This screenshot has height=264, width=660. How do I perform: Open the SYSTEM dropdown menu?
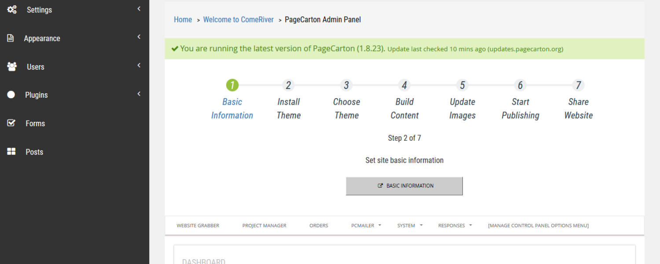tap(410, 225)
